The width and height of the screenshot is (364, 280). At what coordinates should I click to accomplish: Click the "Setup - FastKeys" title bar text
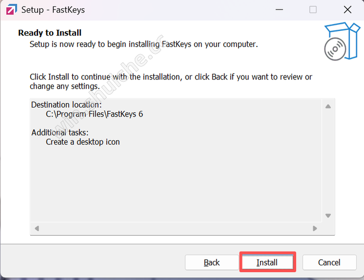pyautogui.click(x=53, y=10)
